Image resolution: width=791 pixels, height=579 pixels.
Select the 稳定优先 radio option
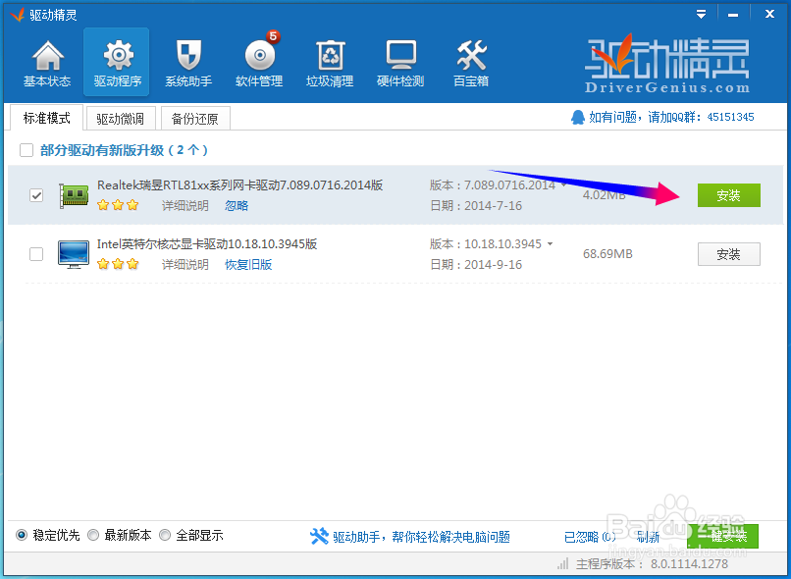22,535
